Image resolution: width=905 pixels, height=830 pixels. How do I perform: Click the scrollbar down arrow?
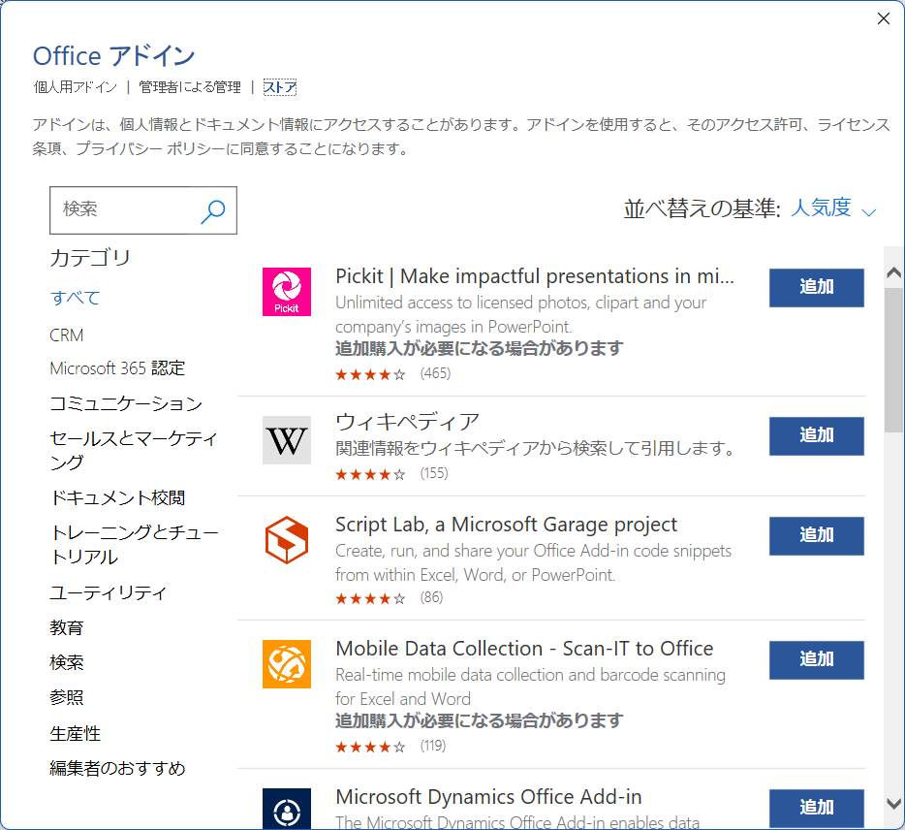pos(893,804)
